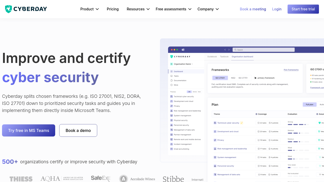Click the Email and phishing theme icon

(172, 149)
